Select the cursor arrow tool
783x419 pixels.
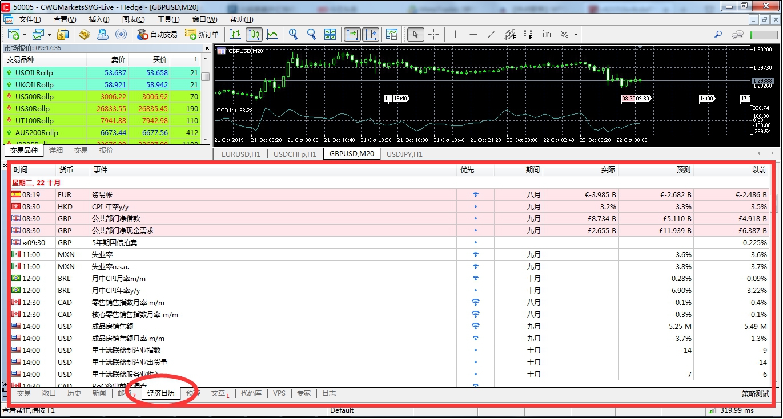(416, 35)
